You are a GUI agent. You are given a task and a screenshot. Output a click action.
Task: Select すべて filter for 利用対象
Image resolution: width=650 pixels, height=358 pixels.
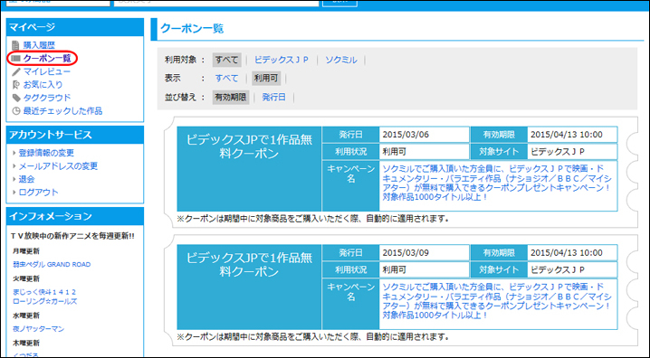tap(226, 60)
